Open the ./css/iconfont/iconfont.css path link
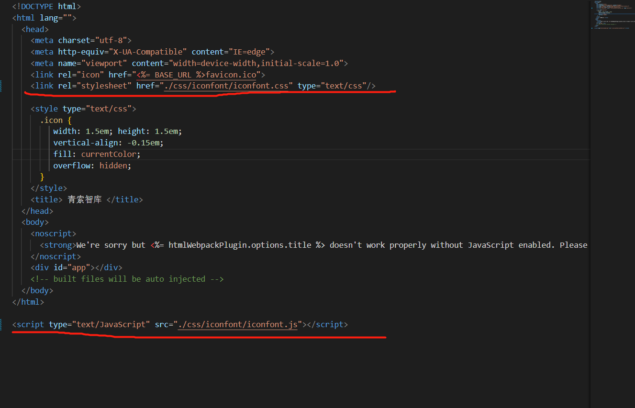The image size is (635, 408). [226, 86]
